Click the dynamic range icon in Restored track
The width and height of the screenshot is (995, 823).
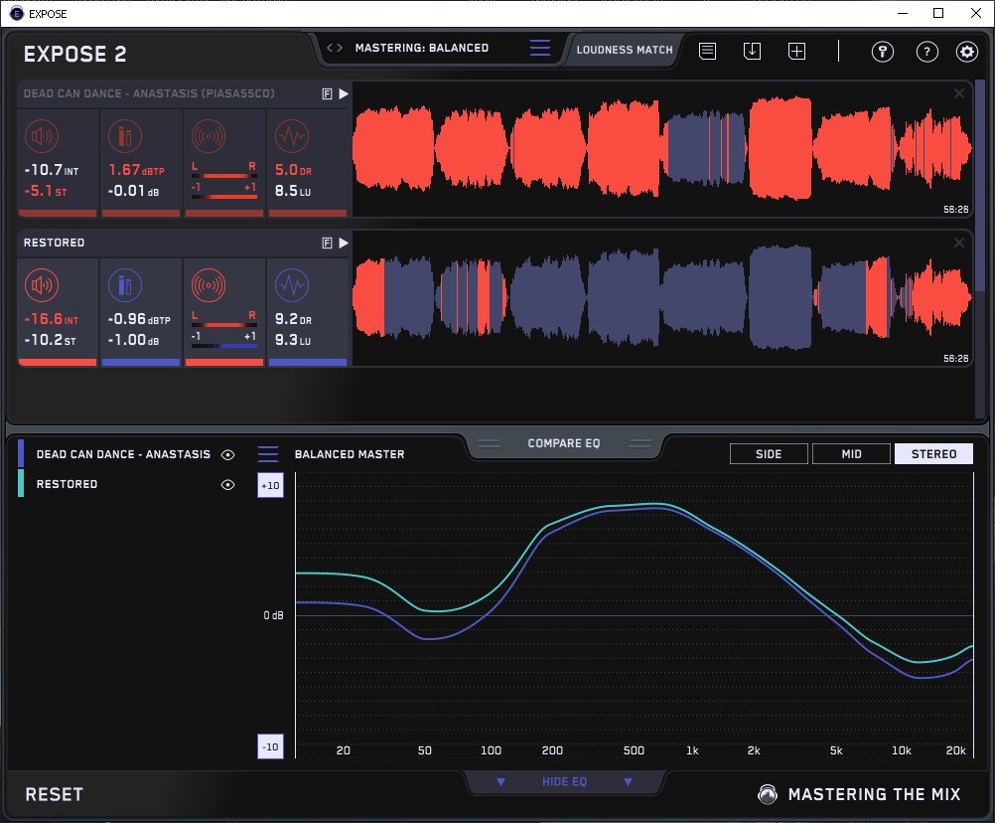pyautogui.click(x=292, y=285)
